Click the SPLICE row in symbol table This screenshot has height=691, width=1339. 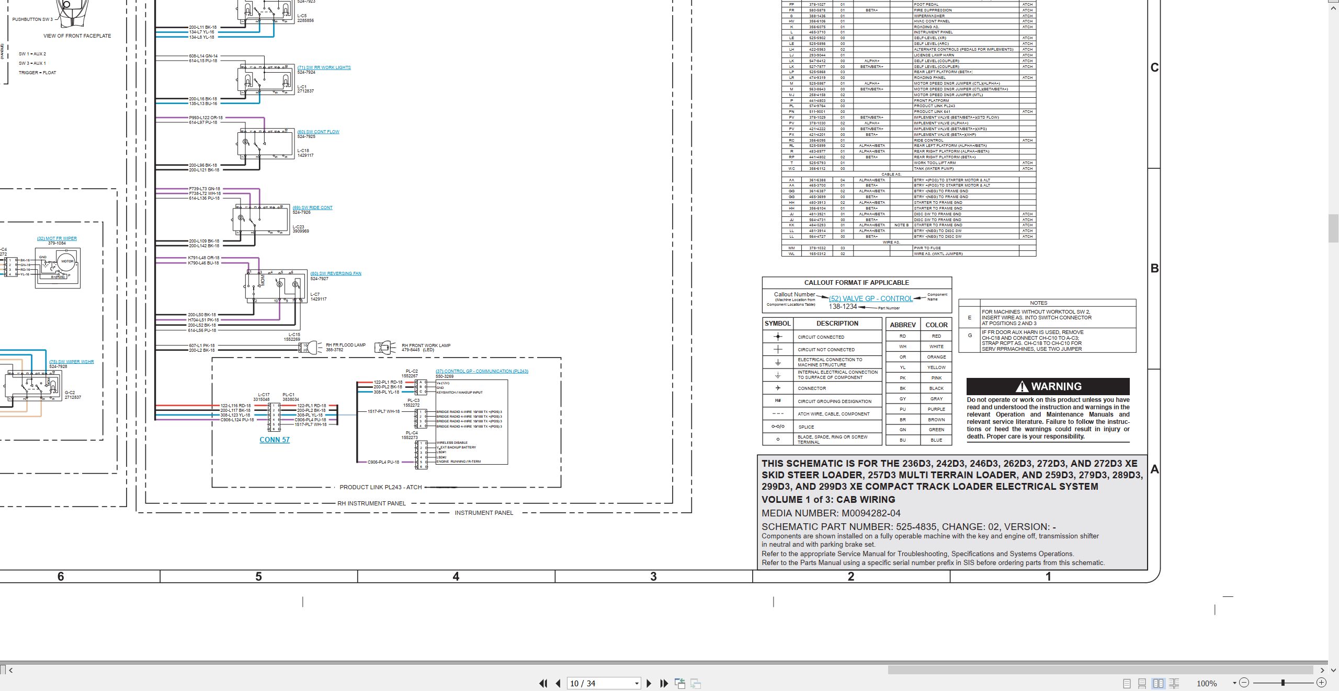click(x=822, y=427)
